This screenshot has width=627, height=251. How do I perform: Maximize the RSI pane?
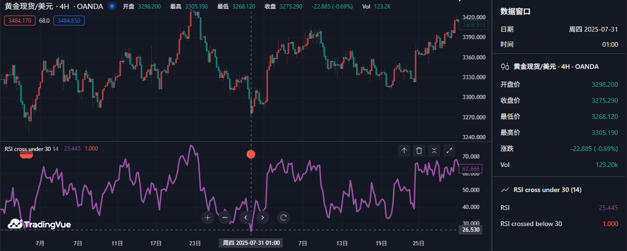pyautogui.click(x=449, y=151)
